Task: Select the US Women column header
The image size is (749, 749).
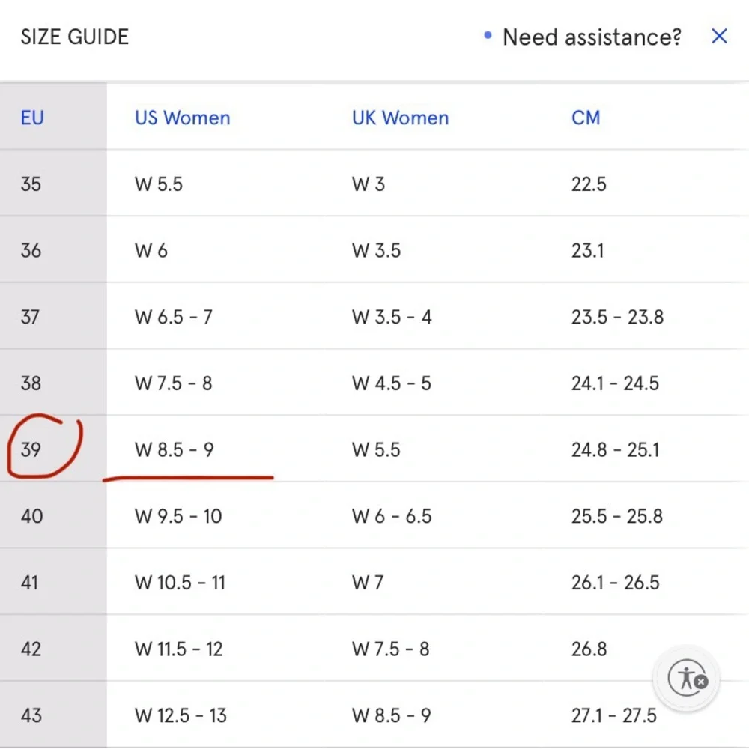Action: pyautogui.click(x=182, y=118)
